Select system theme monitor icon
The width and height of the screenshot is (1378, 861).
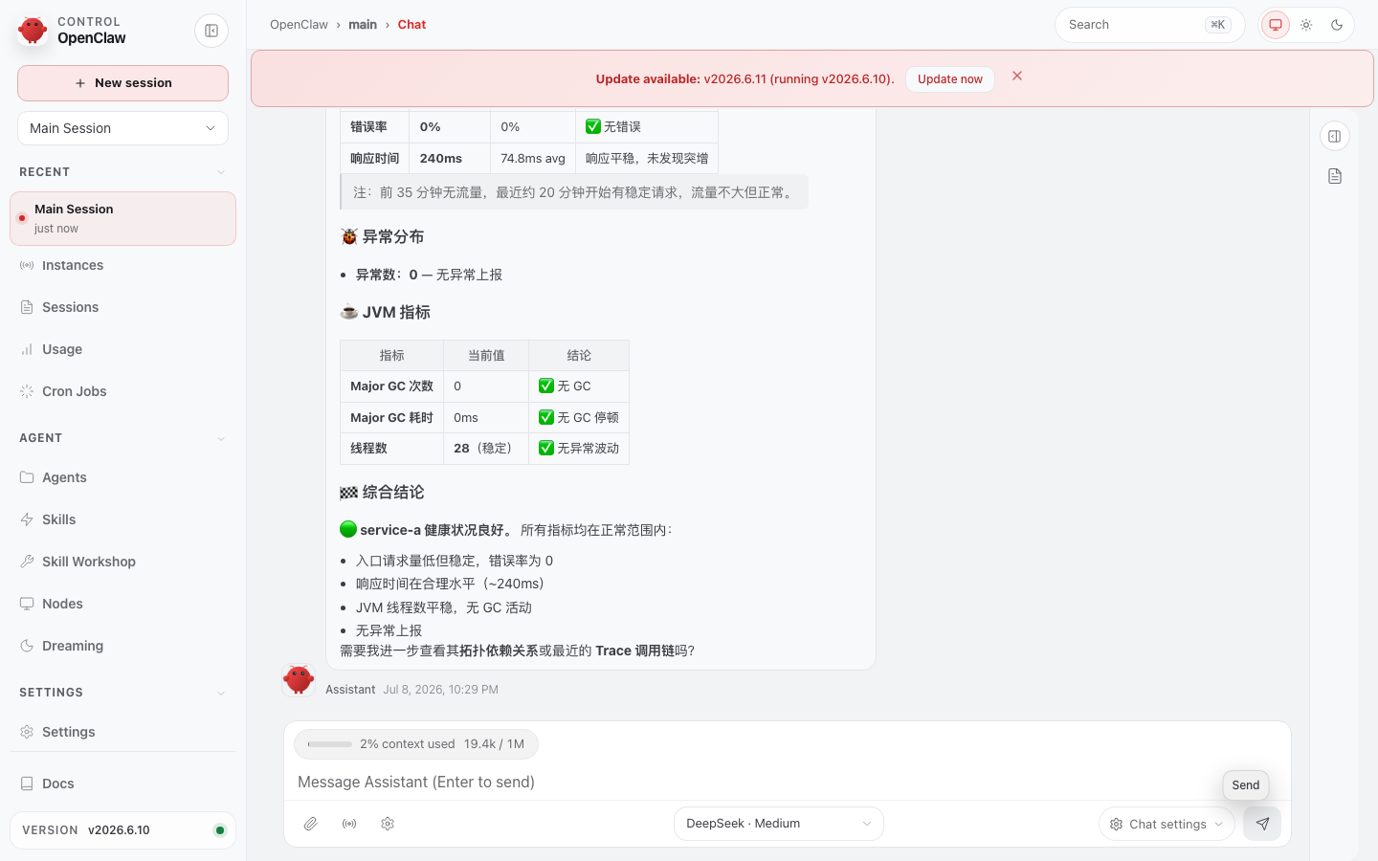coord(1276,25)
